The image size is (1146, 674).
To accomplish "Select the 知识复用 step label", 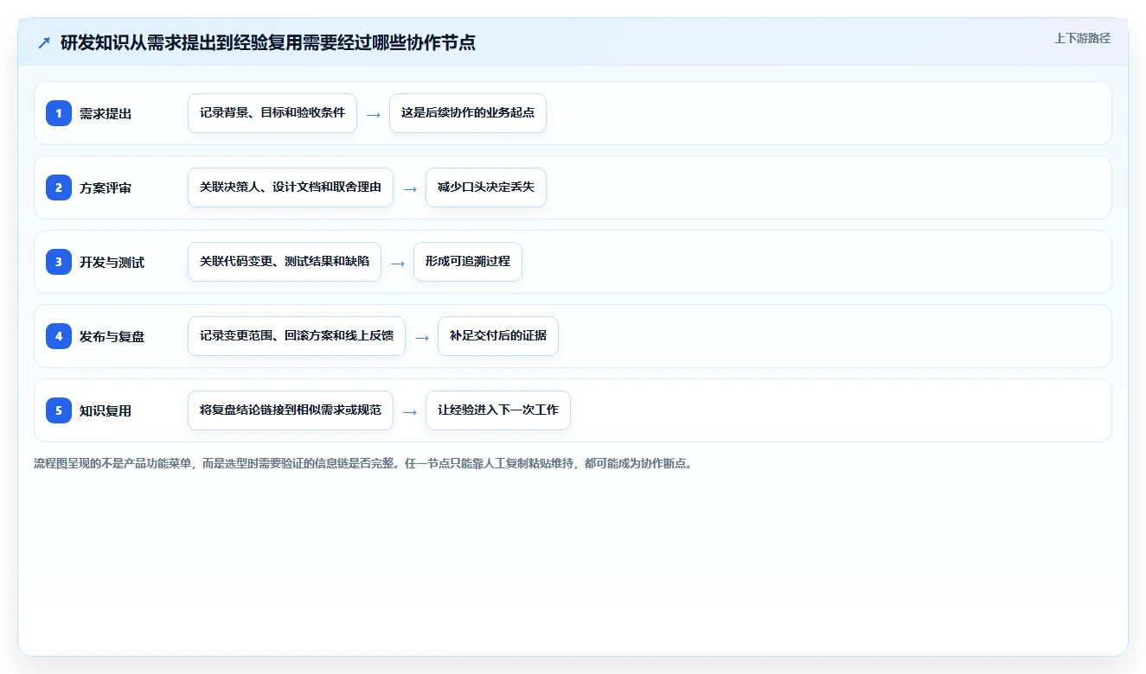I will tap(106, 410).
